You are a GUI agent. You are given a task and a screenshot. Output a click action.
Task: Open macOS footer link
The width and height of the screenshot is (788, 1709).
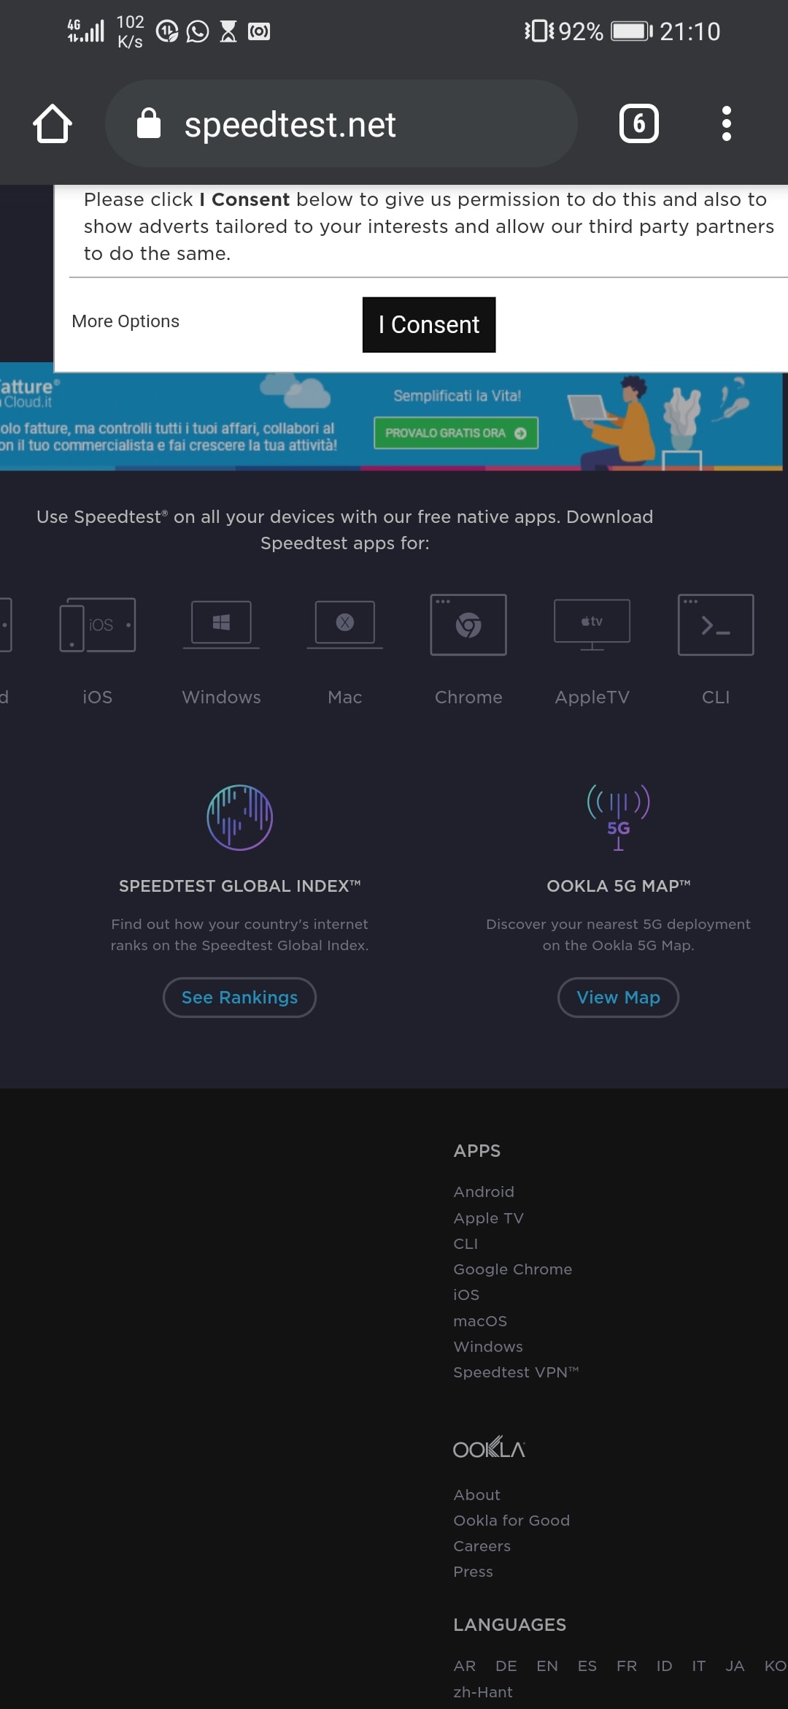(x=480, y=1320)
